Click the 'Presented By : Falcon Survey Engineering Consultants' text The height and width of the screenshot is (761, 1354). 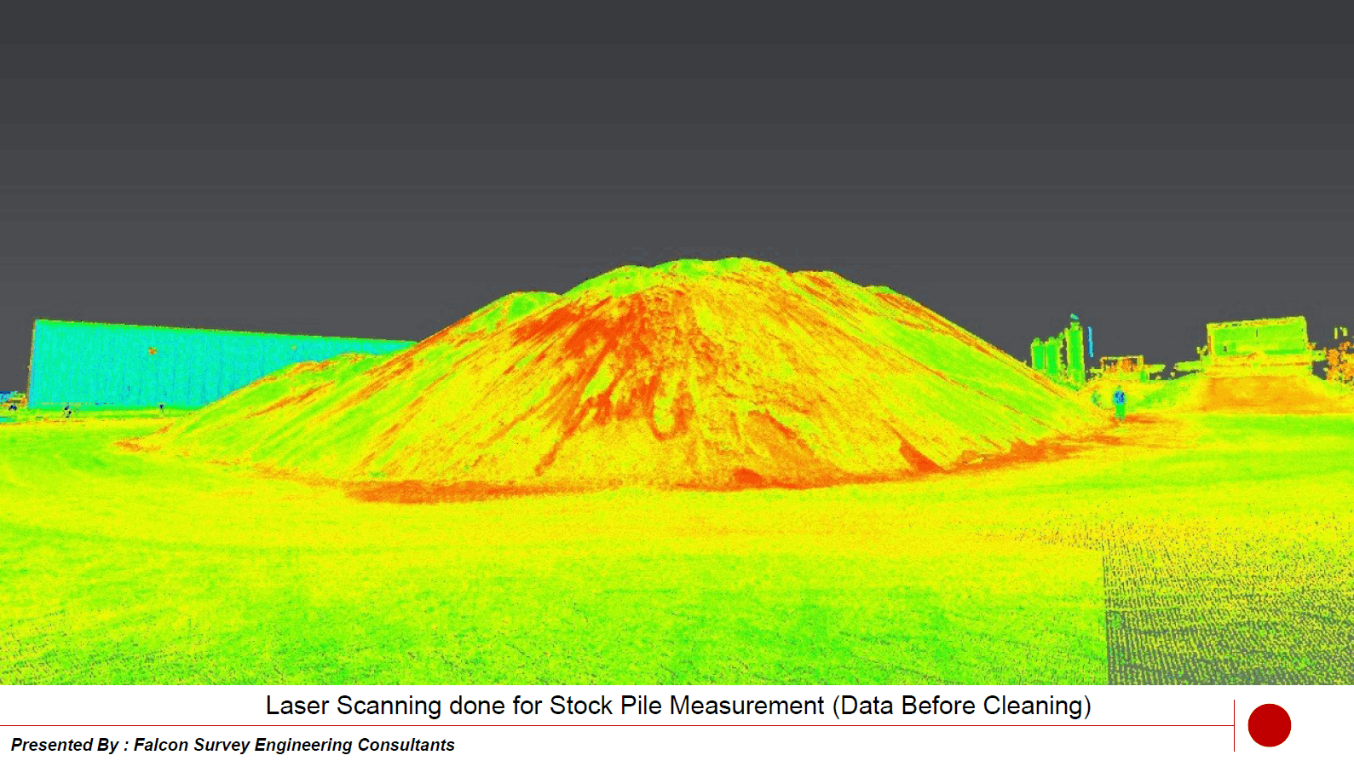click(x=233, y=745)
